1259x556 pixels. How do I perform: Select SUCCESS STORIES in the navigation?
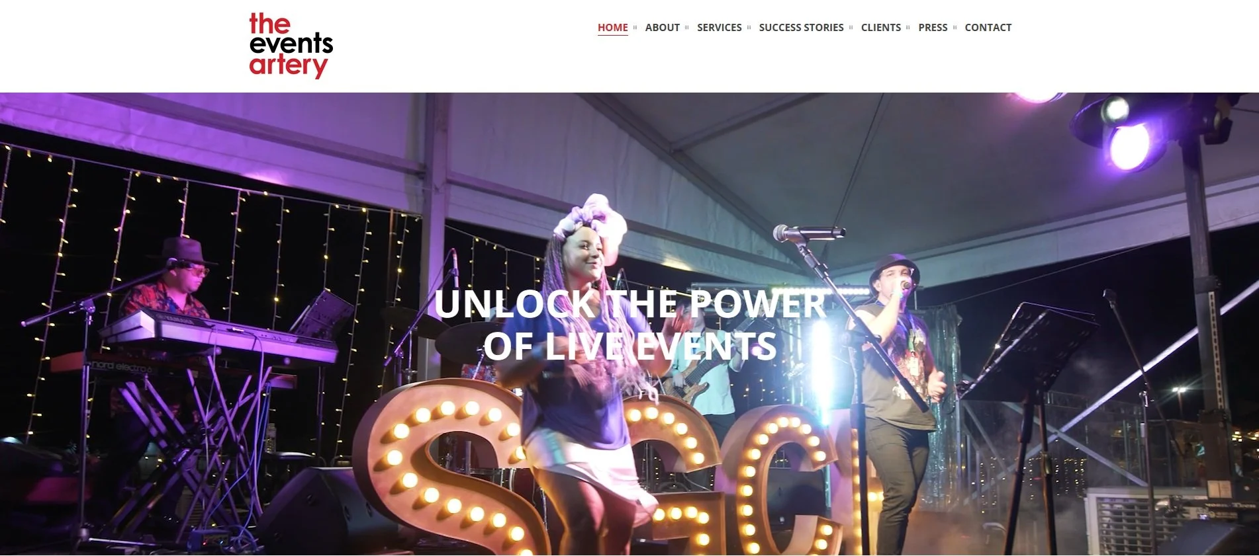[801, 28]
